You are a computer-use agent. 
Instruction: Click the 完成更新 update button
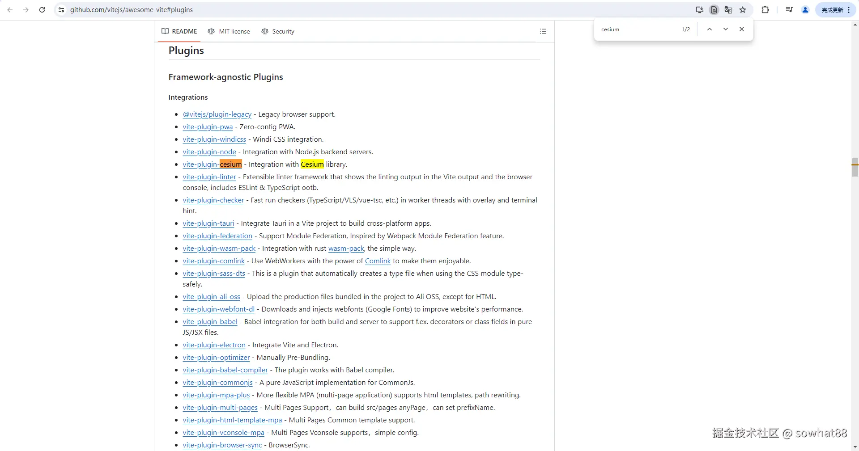(835, 10)
